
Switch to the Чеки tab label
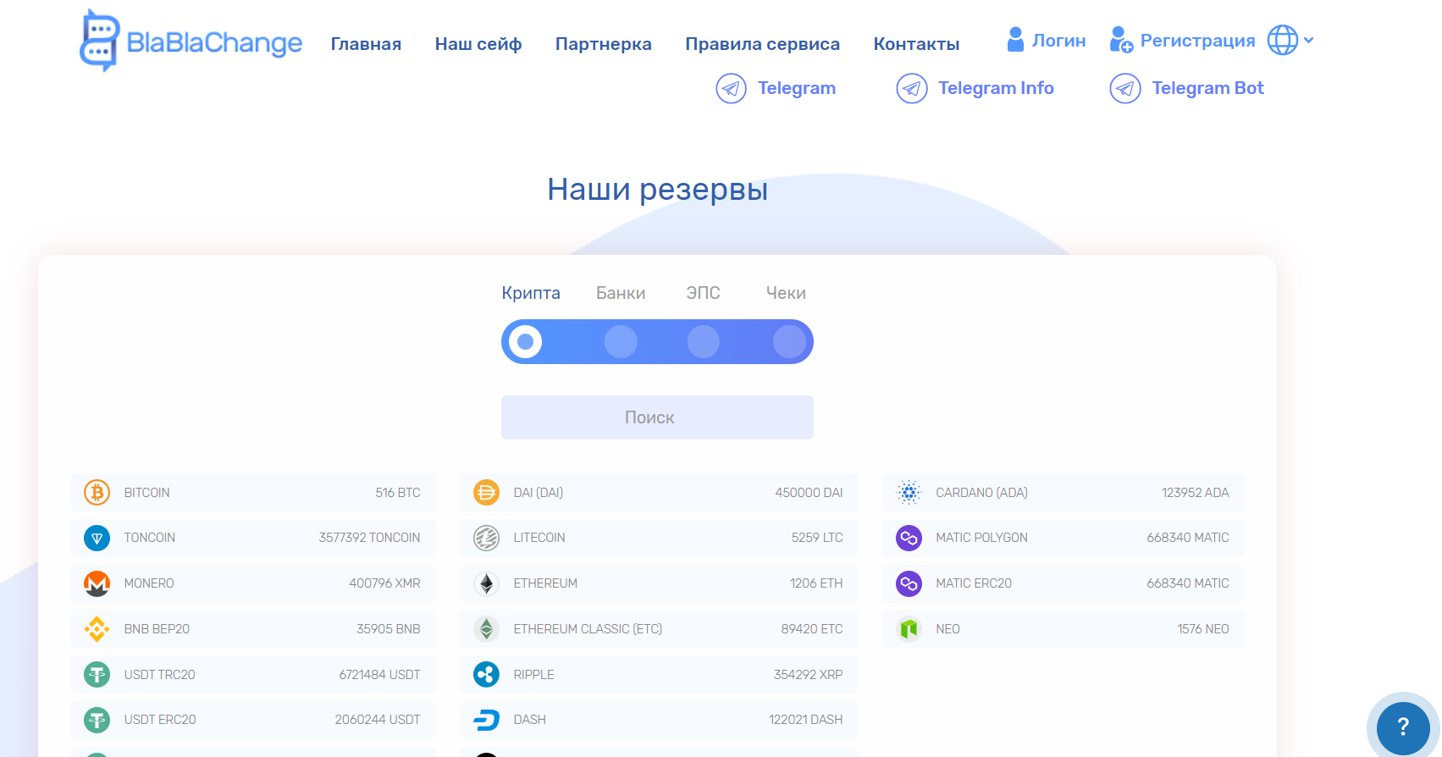click(786, 293)
